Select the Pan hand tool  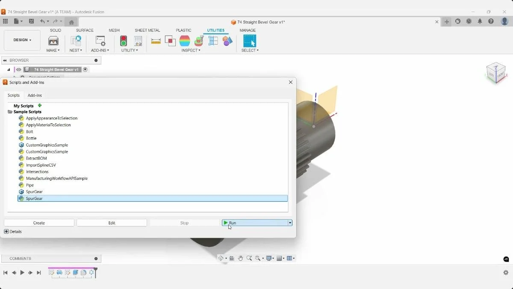point(241,258)
